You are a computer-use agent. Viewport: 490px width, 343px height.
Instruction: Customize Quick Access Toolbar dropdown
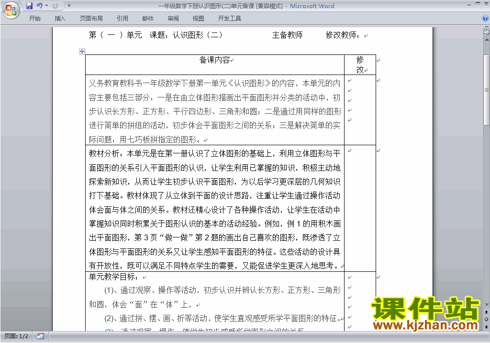69,6
